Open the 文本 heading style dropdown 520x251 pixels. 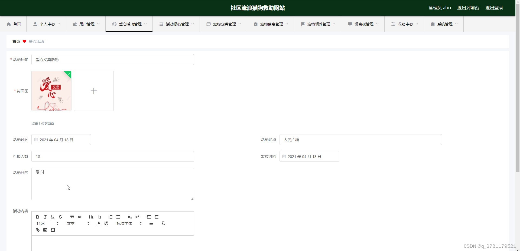(78, 223)
